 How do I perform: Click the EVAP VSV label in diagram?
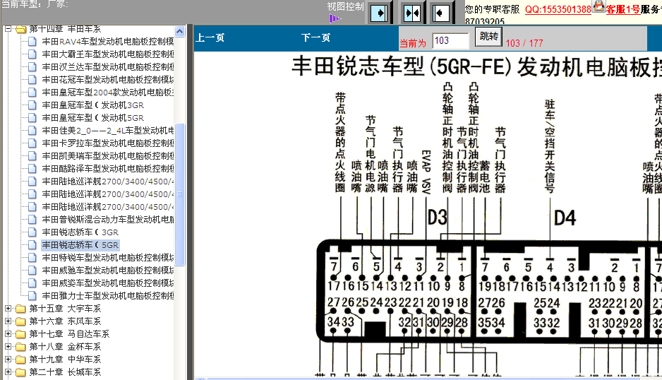coord(426,172)
